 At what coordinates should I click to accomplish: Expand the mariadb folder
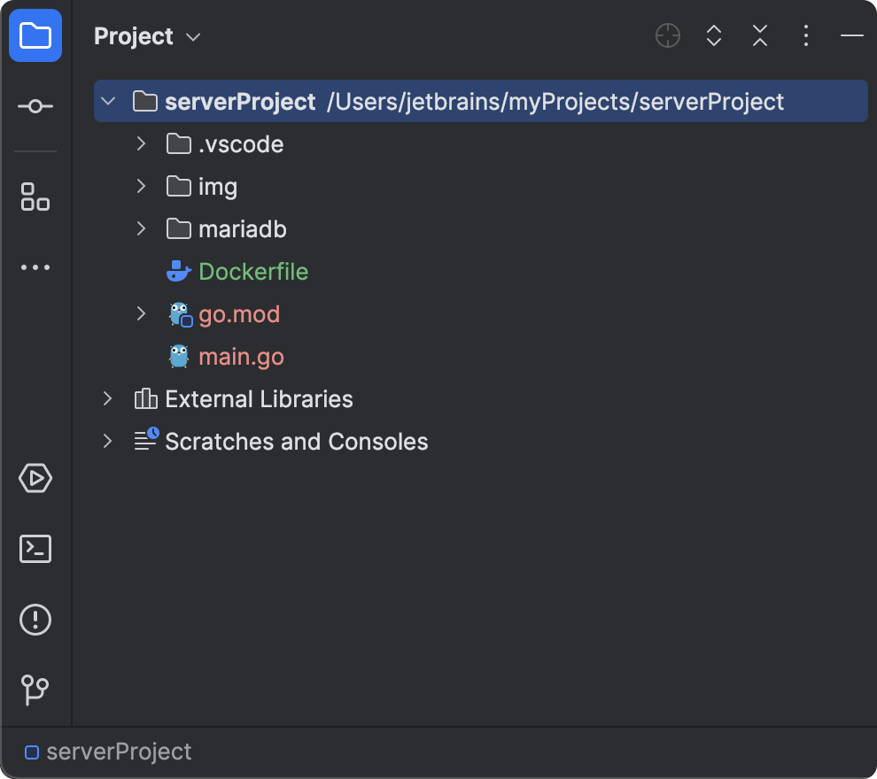(140, 228)
